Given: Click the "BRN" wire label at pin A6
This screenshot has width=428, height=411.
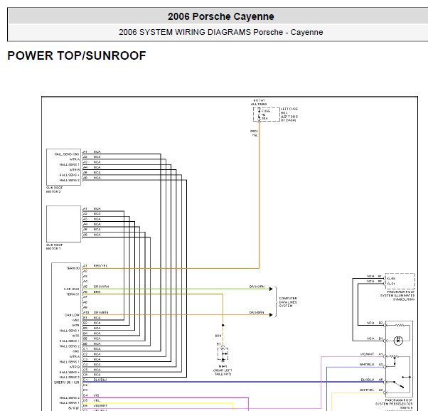Looking at the screenshot, I should pos(97,292).
